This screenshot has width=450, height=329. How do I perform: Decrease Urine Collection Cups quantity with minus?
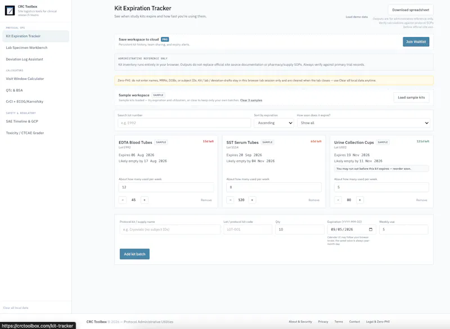click(338, 200)
